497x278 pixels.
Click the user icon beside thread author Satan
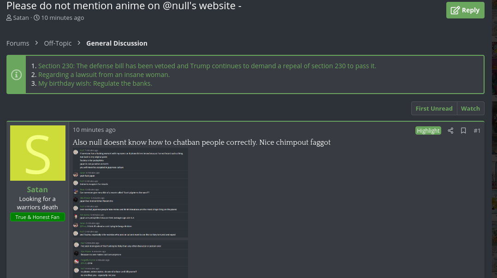pyautogui.click(x=9, y=18)
